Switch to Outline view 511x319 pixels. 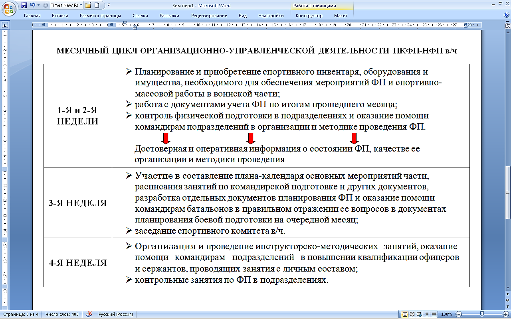coord(426,314)
